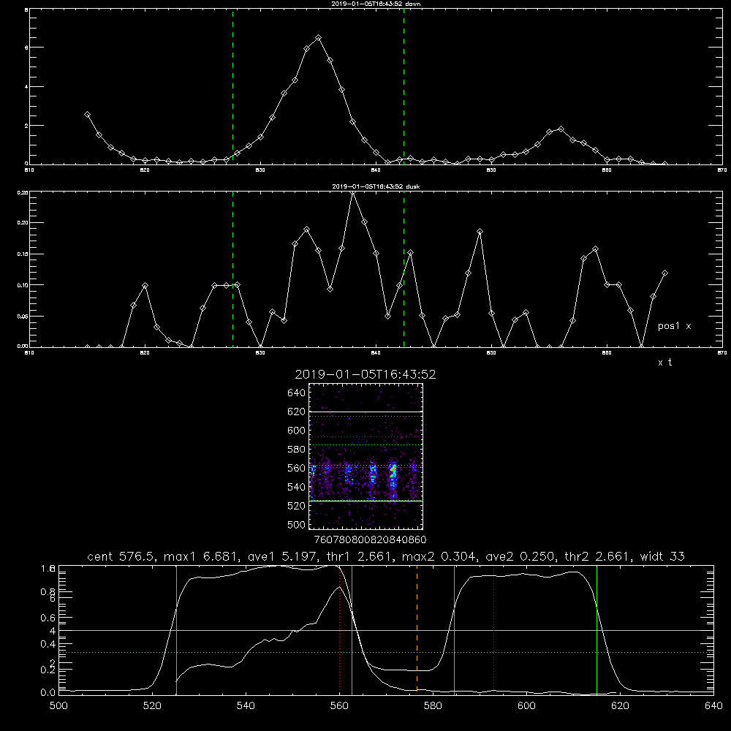Click the left green dashed line in dusk plot
Viewport: 731px width, 731px height.
coord(232,269)
